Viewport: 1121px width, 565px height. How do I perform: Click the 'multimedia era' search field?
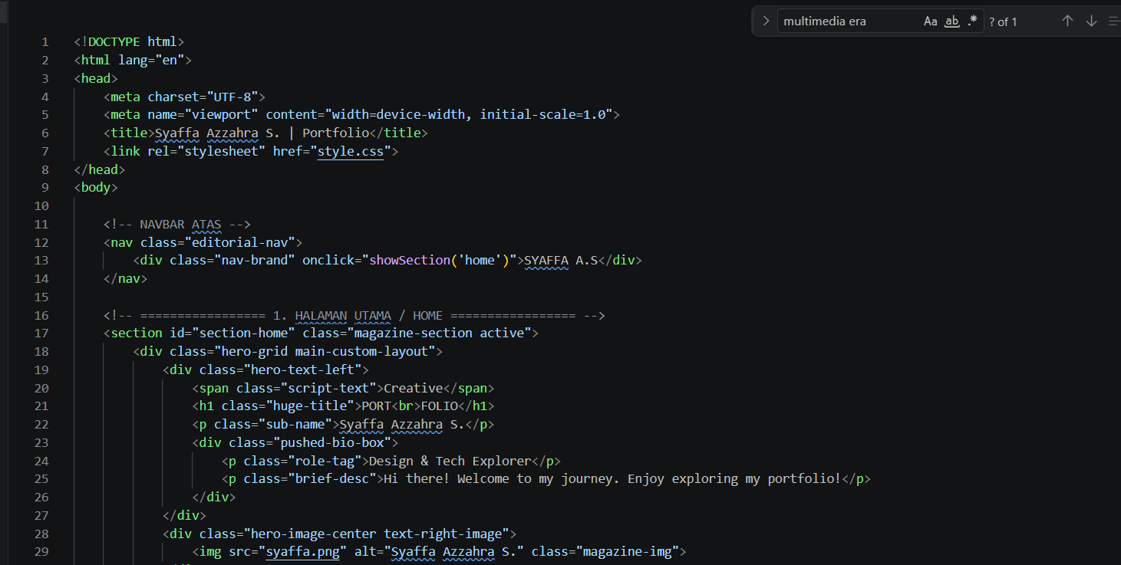(848, 21)
